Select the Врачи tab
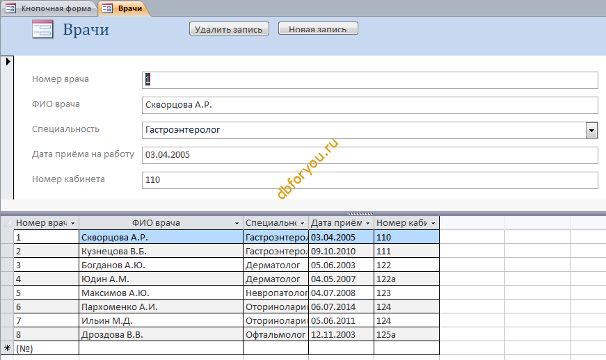This screenshot has height=360, width=606. point(125,8)
